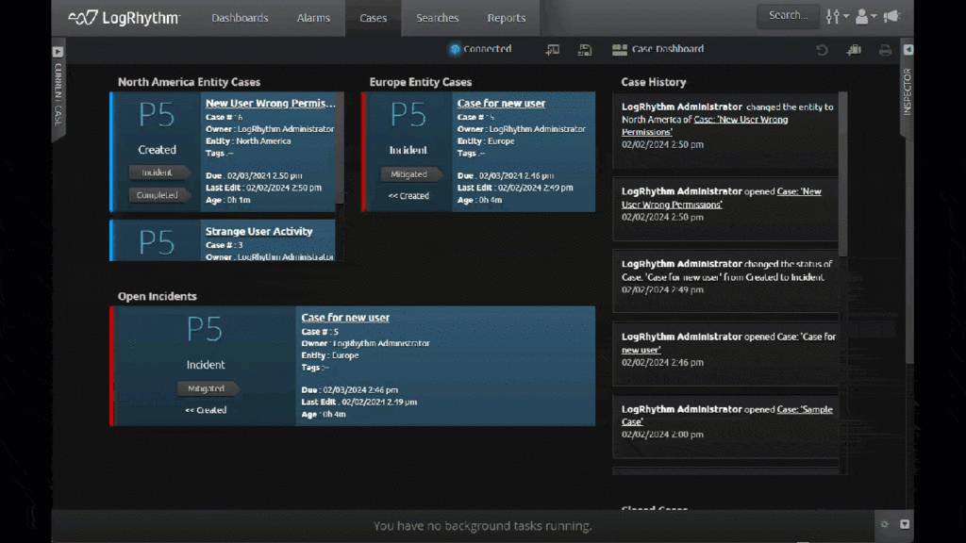Toggle Completed status on New User Wrong Permissions

[158, 194]
